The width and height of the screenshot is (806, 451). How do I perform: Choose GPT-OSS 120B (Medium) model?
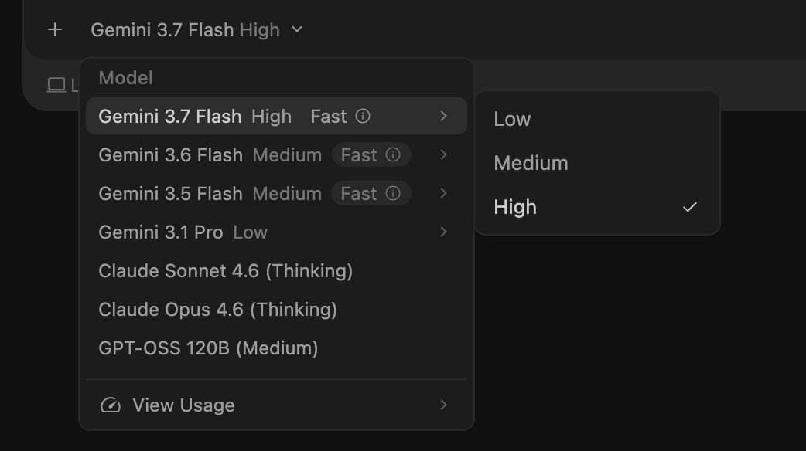click(x=277, y=348)
